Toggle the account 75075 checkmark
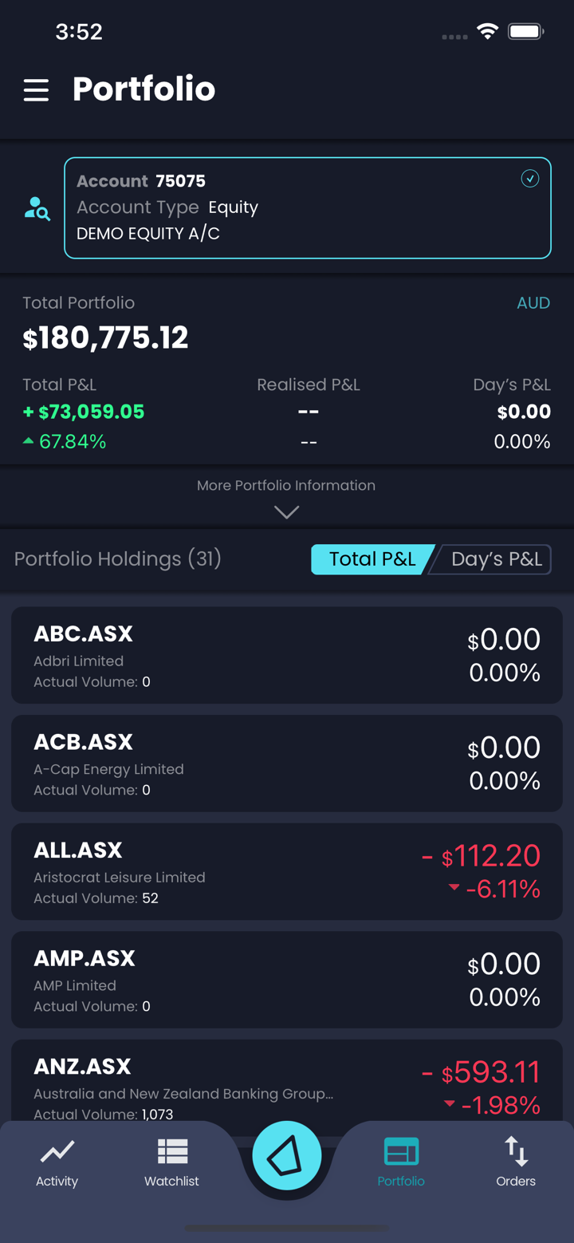Screen dimensions: 574x1243 coord(530,179)
